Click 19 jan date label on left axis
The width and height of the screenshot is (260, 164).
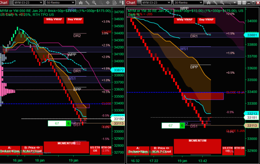click(74, 160)
